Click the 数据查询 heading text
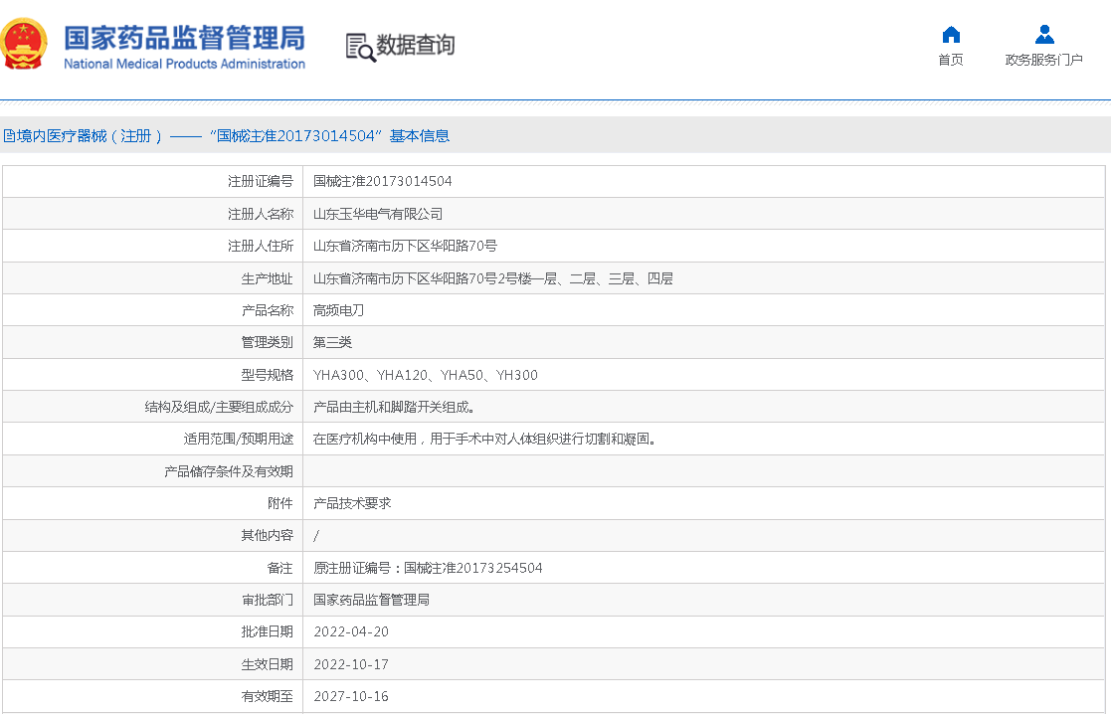This screenshot has width=1111, height=714. [x=415, y=46]
